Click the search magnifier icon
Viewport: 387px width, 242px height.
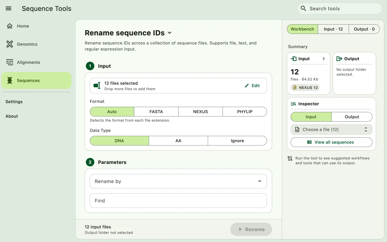click(x=303, y=8)
